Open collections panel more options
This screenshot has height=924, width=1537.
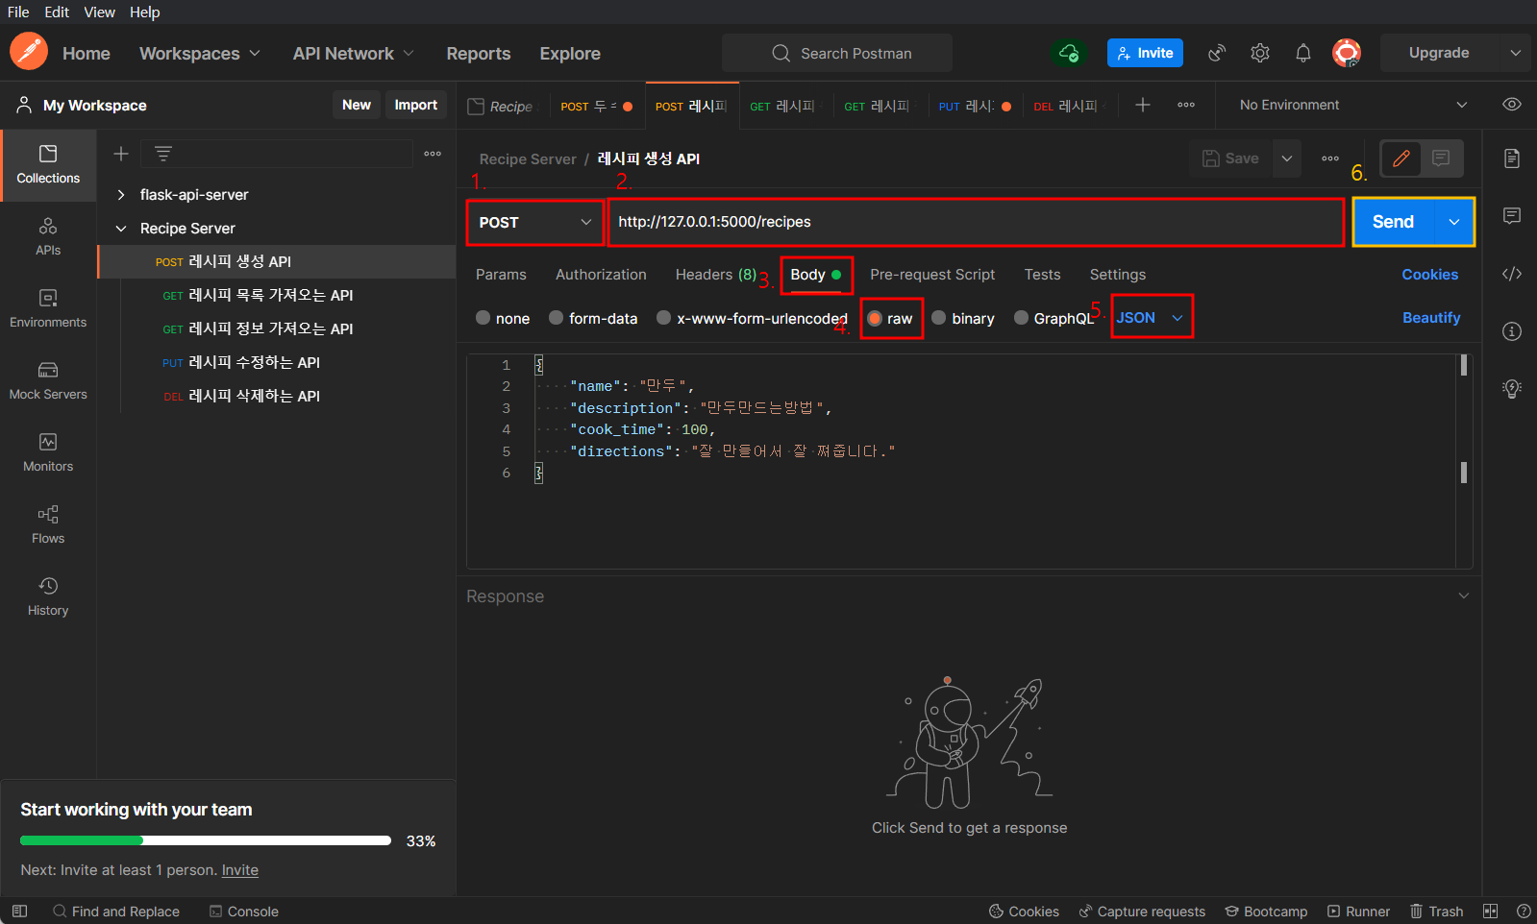coord(433,154)
